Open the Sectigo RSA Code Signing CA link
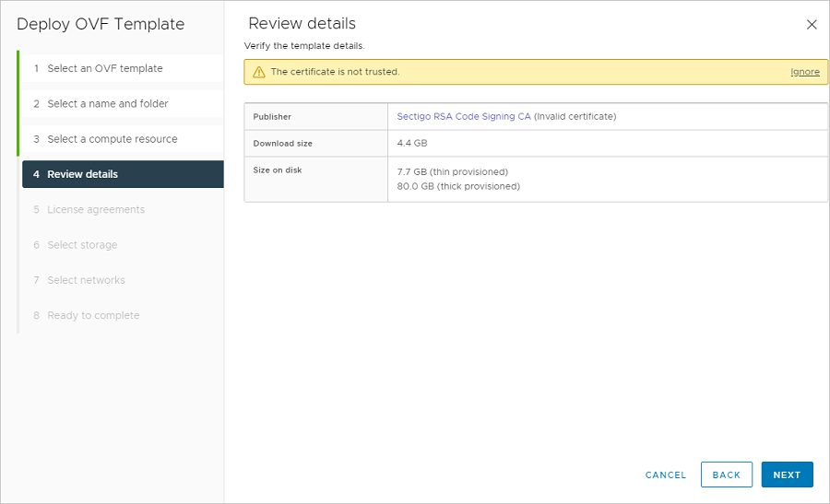Screen dimensions: 830x504 tap(464, 117)
